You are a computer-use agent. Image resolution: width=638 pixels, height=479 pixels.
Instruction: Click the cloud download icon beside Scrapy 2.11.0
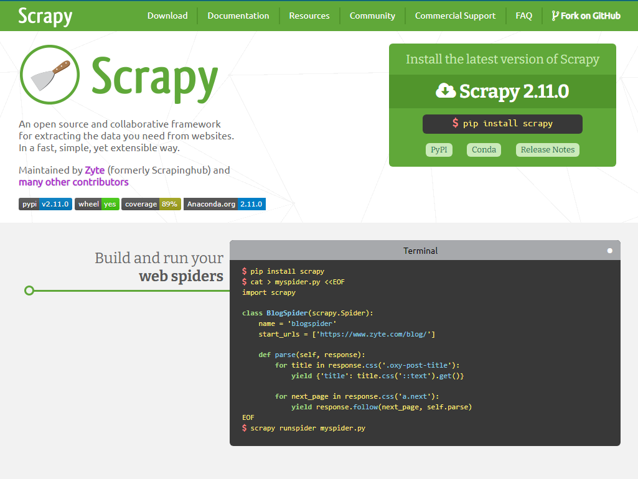coord(446,91)
